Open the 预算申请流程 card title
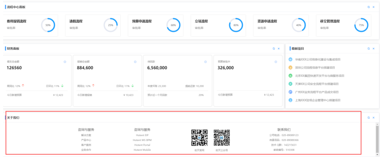Viewport: 380px width, 157px height. coord(142,21)
